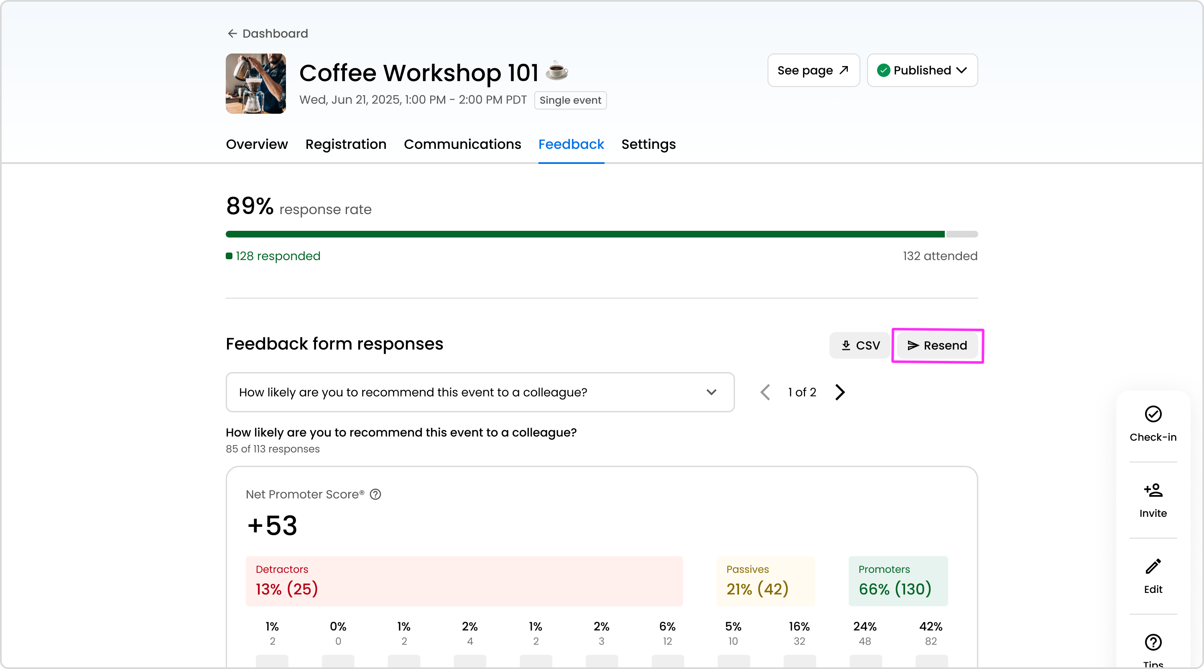This screenshot has height=669, width=1204.
Task: Open the Invite person icon
Action: (1153, 490)
